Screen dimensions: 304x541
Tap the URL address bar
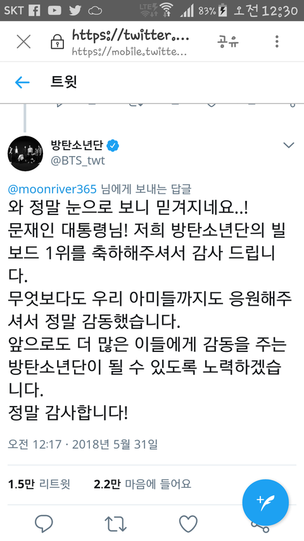tap(130, 42)
